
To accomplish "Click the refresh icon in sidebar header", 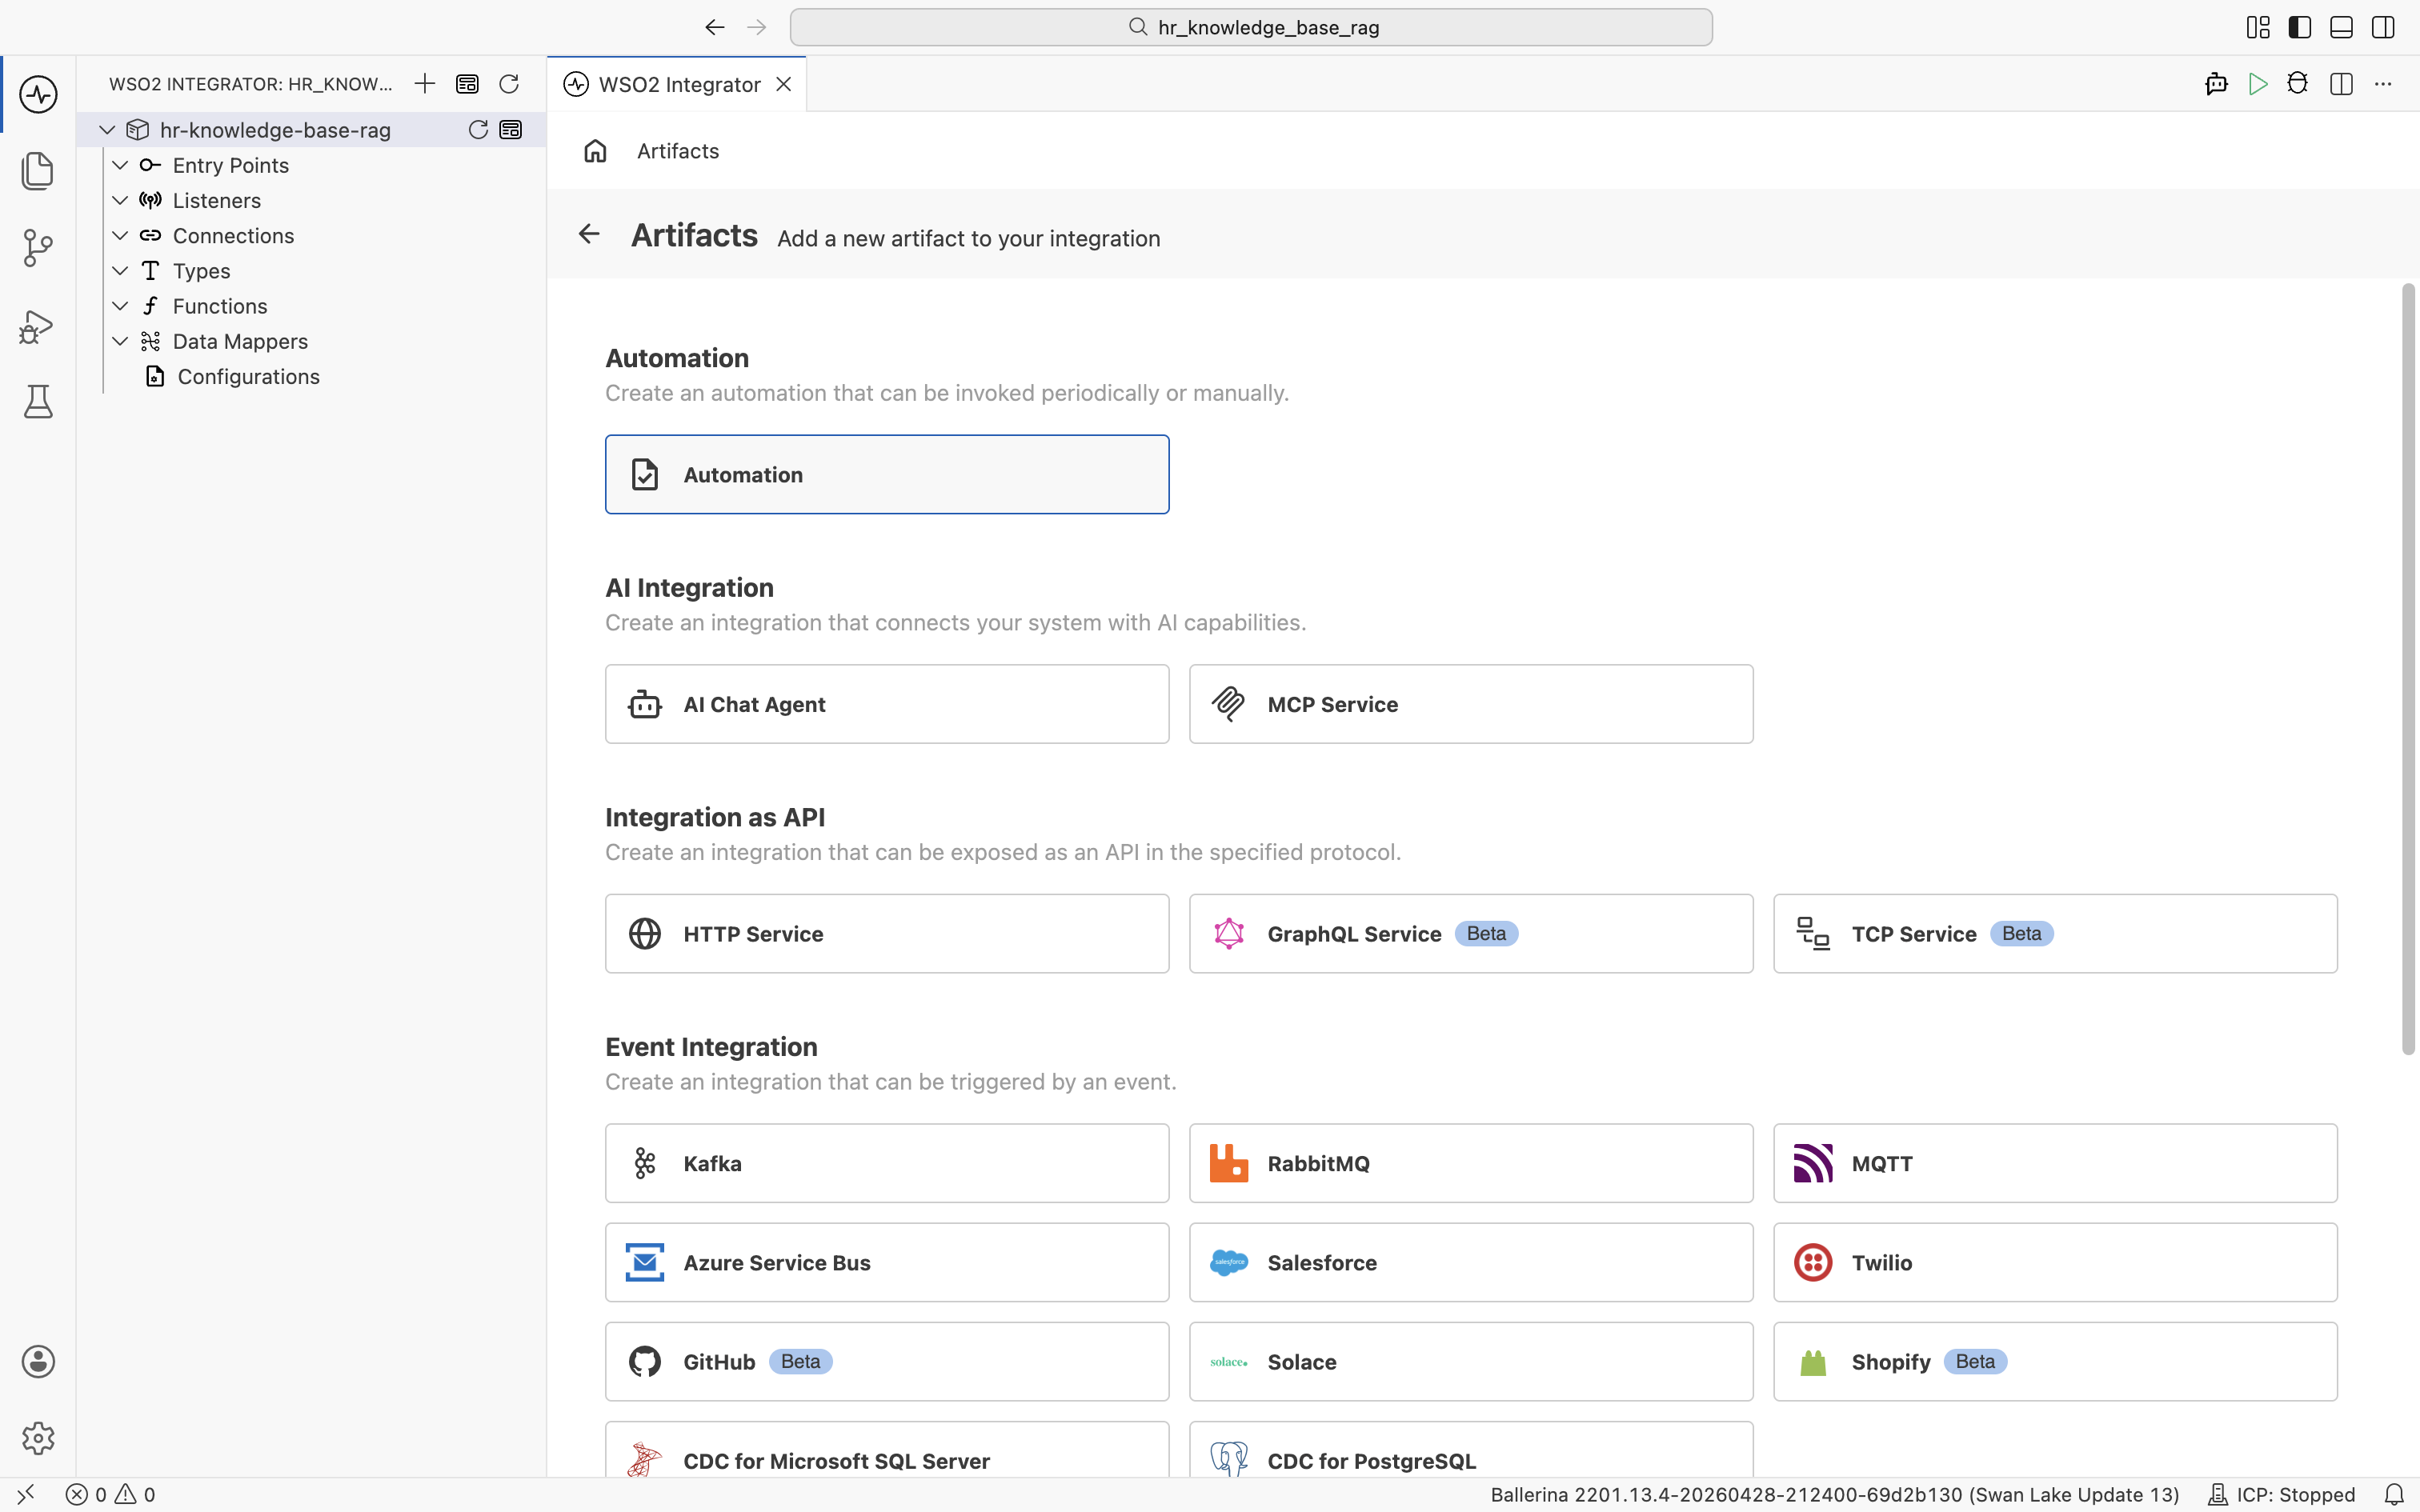I will click(509, 84).
